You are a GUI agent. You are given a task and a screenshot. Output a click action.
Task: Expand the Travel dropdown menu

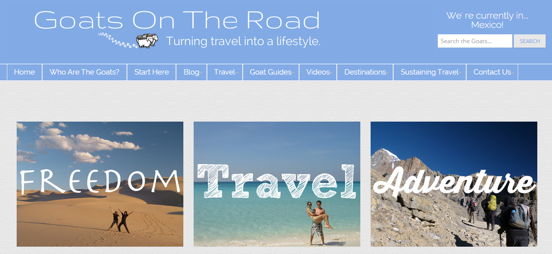(225, 72)
